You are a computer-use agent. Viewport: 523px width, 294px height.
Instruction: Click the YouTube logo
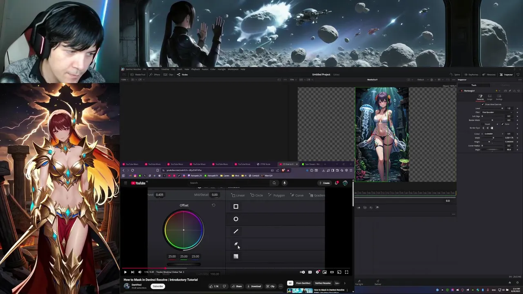coord(138,183)
